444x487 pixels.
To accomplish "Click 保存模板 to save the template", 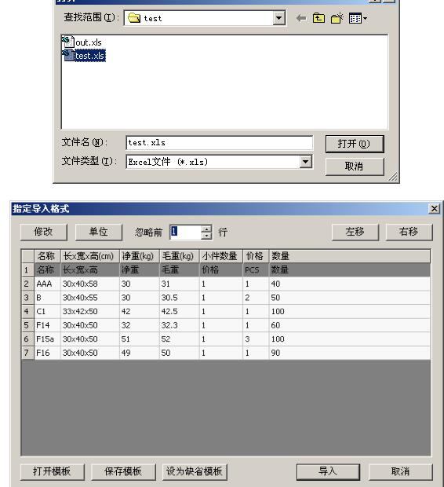I will [x=123, y=471].
